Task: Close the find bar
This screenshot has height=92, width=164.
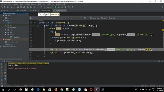Action: 163,18
